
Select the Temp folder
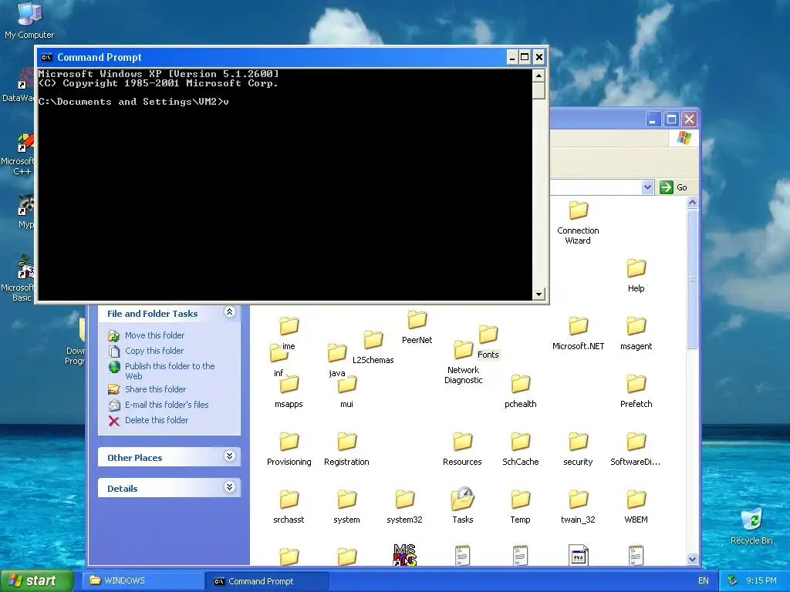521,507
